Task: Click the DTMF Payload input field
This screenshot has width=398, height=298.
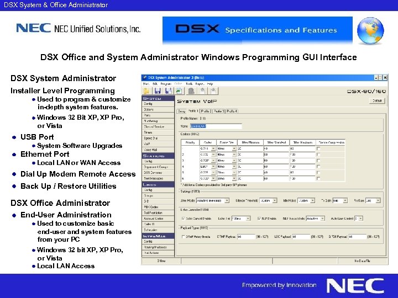Action: (x=246, y=237)
